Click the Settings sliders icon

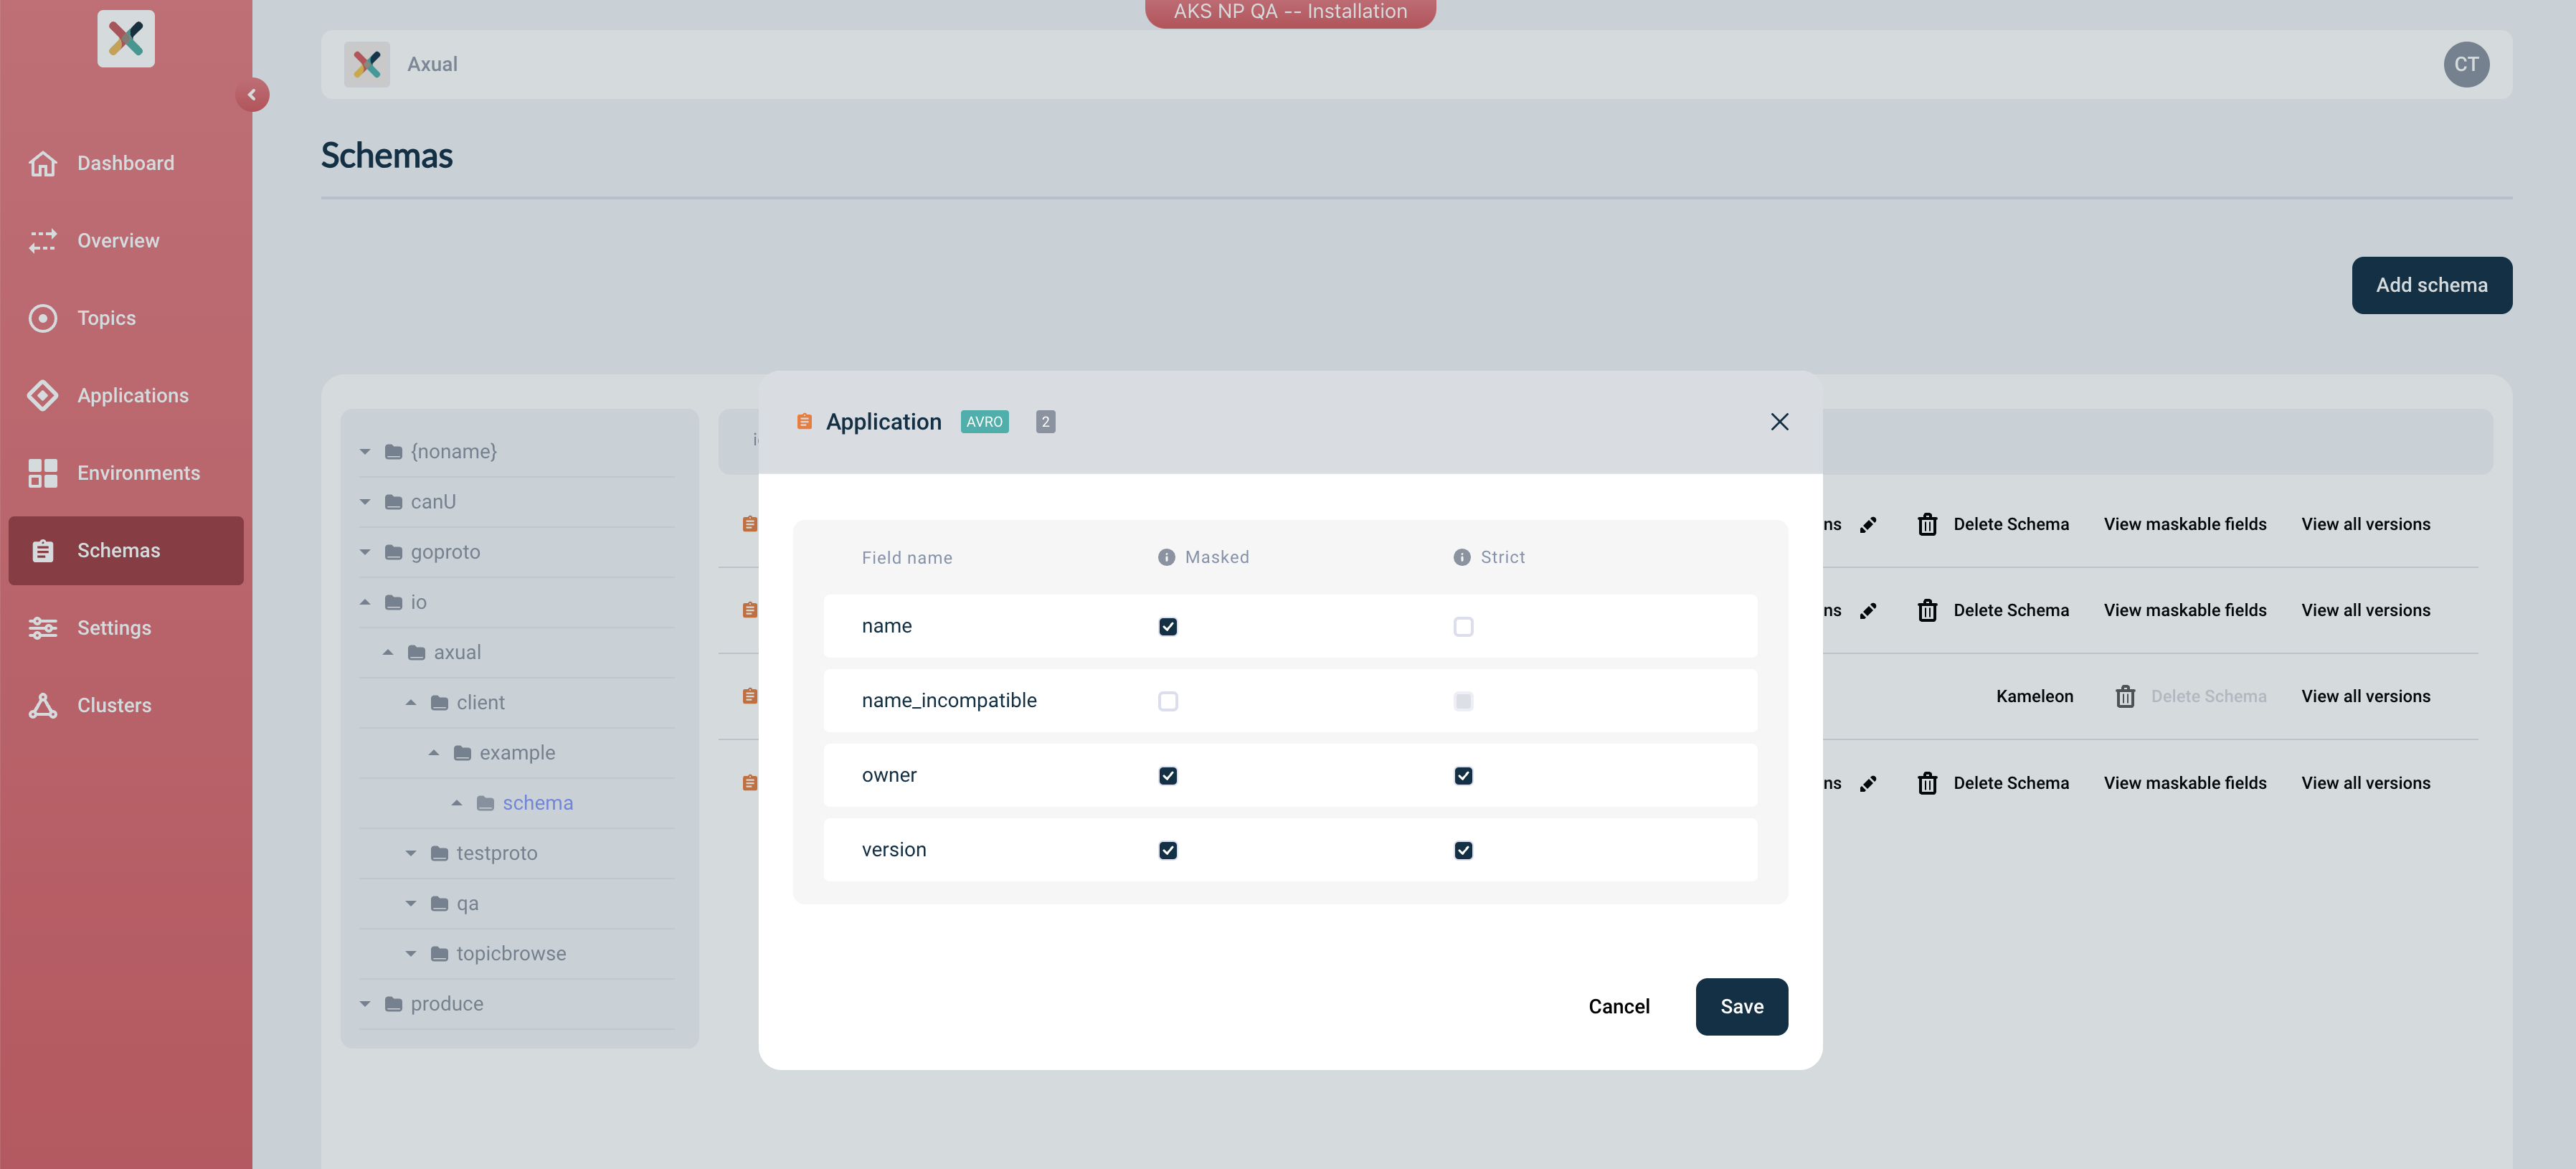point(42,628)
